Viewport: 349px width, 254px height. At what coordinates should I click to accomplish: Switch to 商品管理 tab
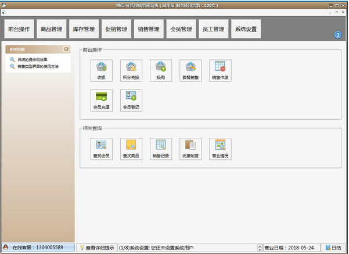51,28
